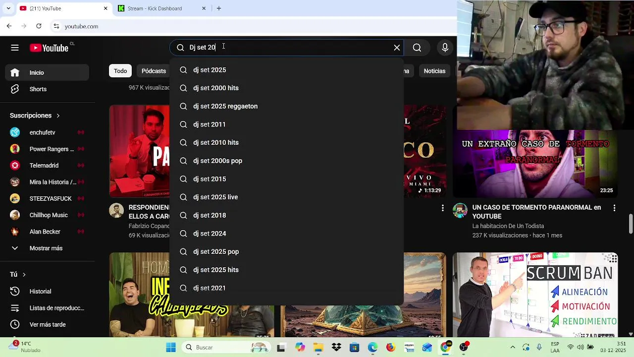
Task: Choose the 'dj set 2018' suggestion
Action: point(287,215)
